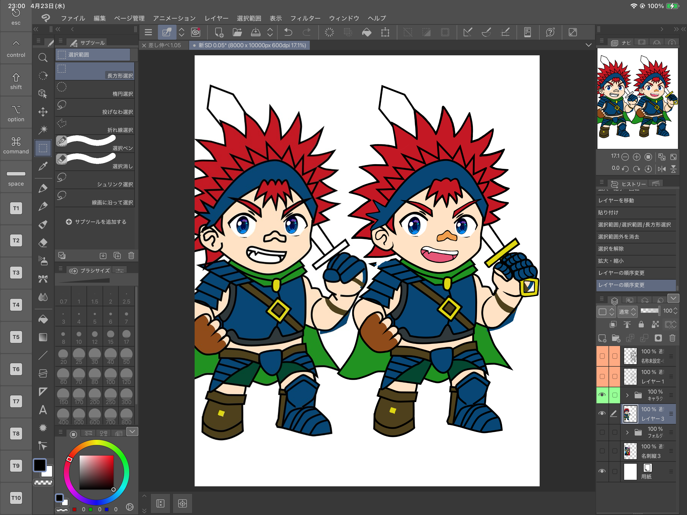The image size is (687, 515).
Task: Show the フォルダ folder layer
Action: pos(602,432)
